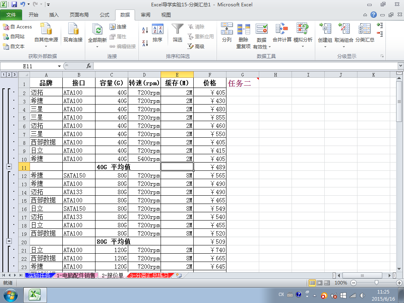The height and width of the screenshot is (303, 404).
Task: Import data from text file (自文本)
Action: (x=14, y=47)
